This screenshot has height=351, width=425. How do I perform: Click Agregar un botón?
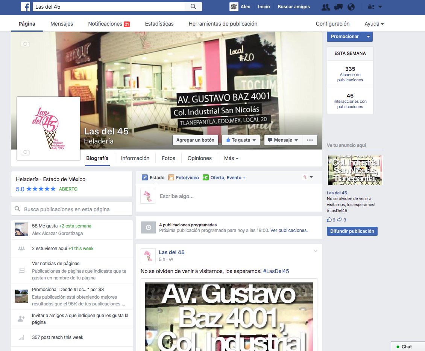195,140
